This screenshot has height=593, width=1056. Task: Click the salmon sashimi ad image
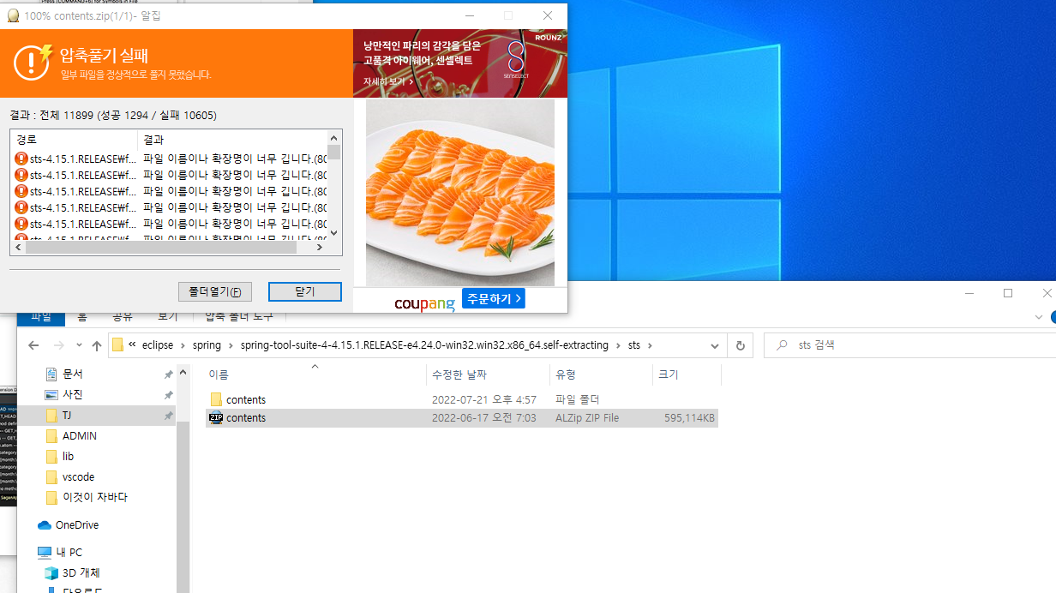pyautogui.click(x=460, y=193)
